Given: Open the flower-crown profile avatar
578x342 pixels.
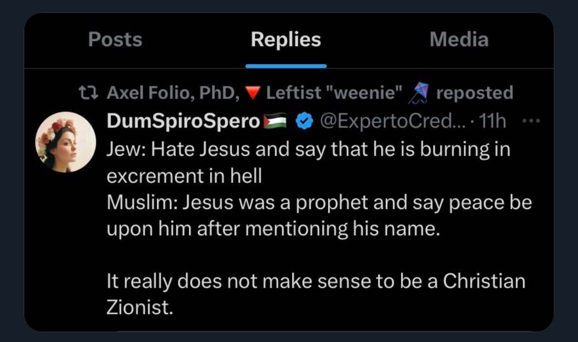Looking at the screenshot, I should (x=66, y=142).
